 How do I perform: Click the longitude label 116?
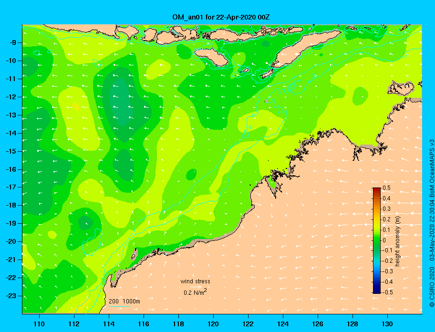click(144, 324)
